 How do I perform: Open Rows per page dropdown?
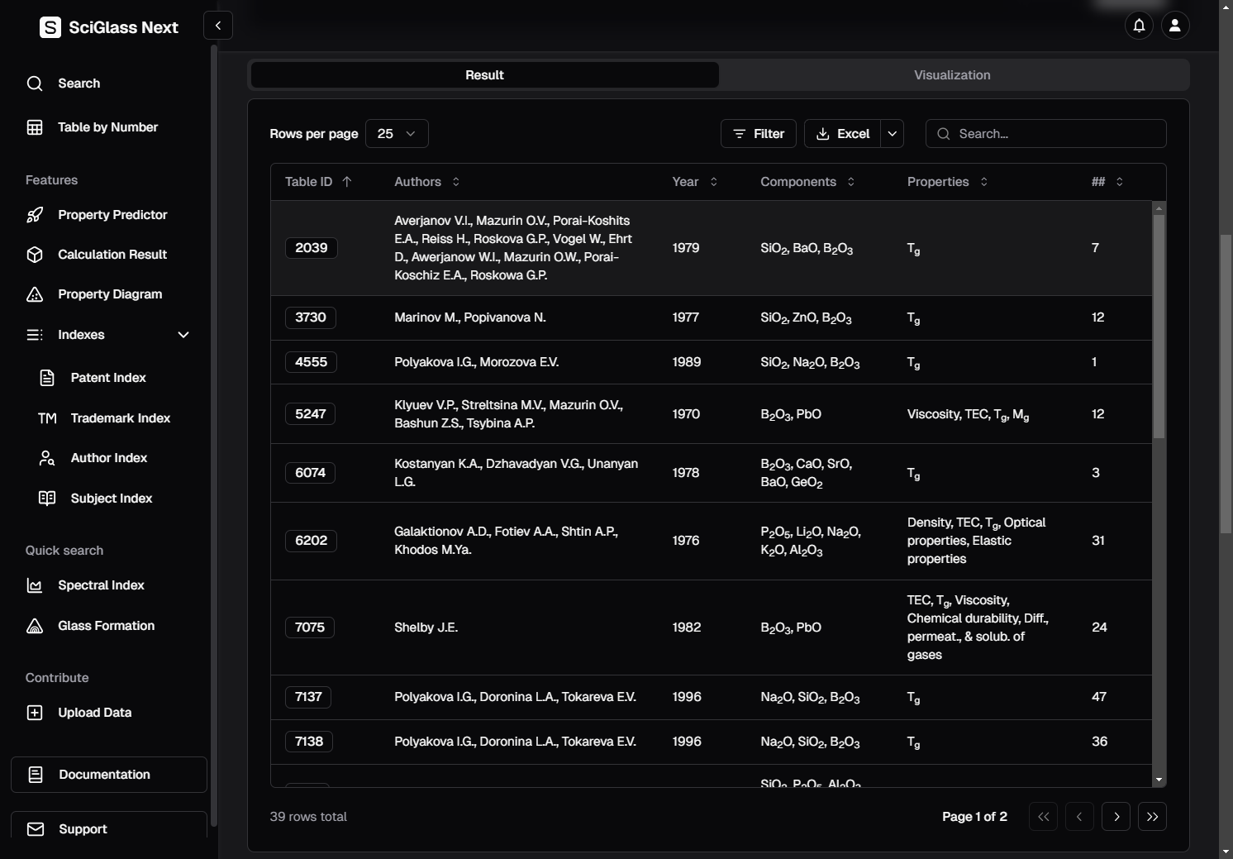tap(397, 134)
